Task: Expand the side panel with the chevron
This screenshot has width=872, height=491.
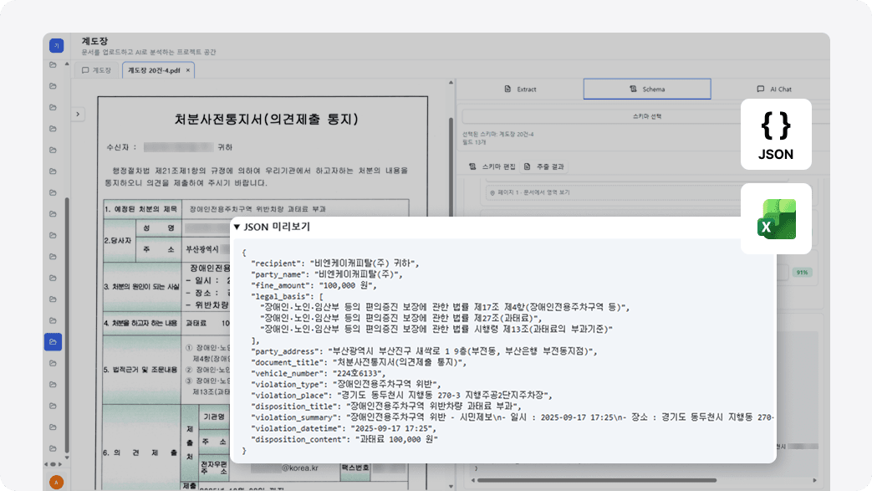Action: [78, 114]
